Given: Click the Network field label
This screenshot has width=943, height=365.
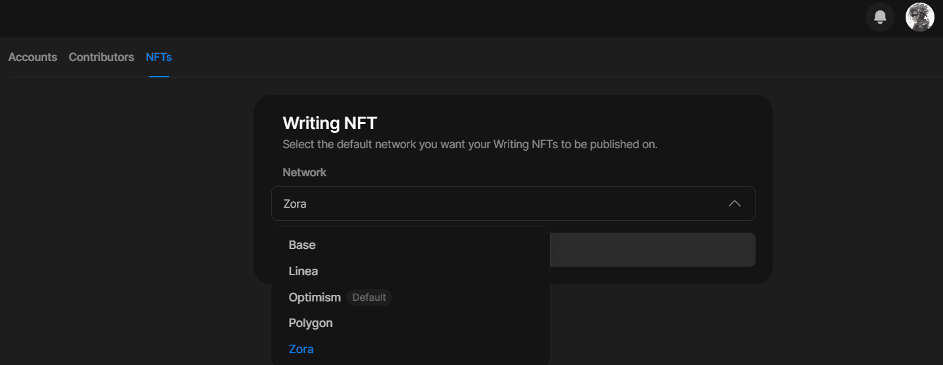Looking at the screenshot, I should pos(305,172).
